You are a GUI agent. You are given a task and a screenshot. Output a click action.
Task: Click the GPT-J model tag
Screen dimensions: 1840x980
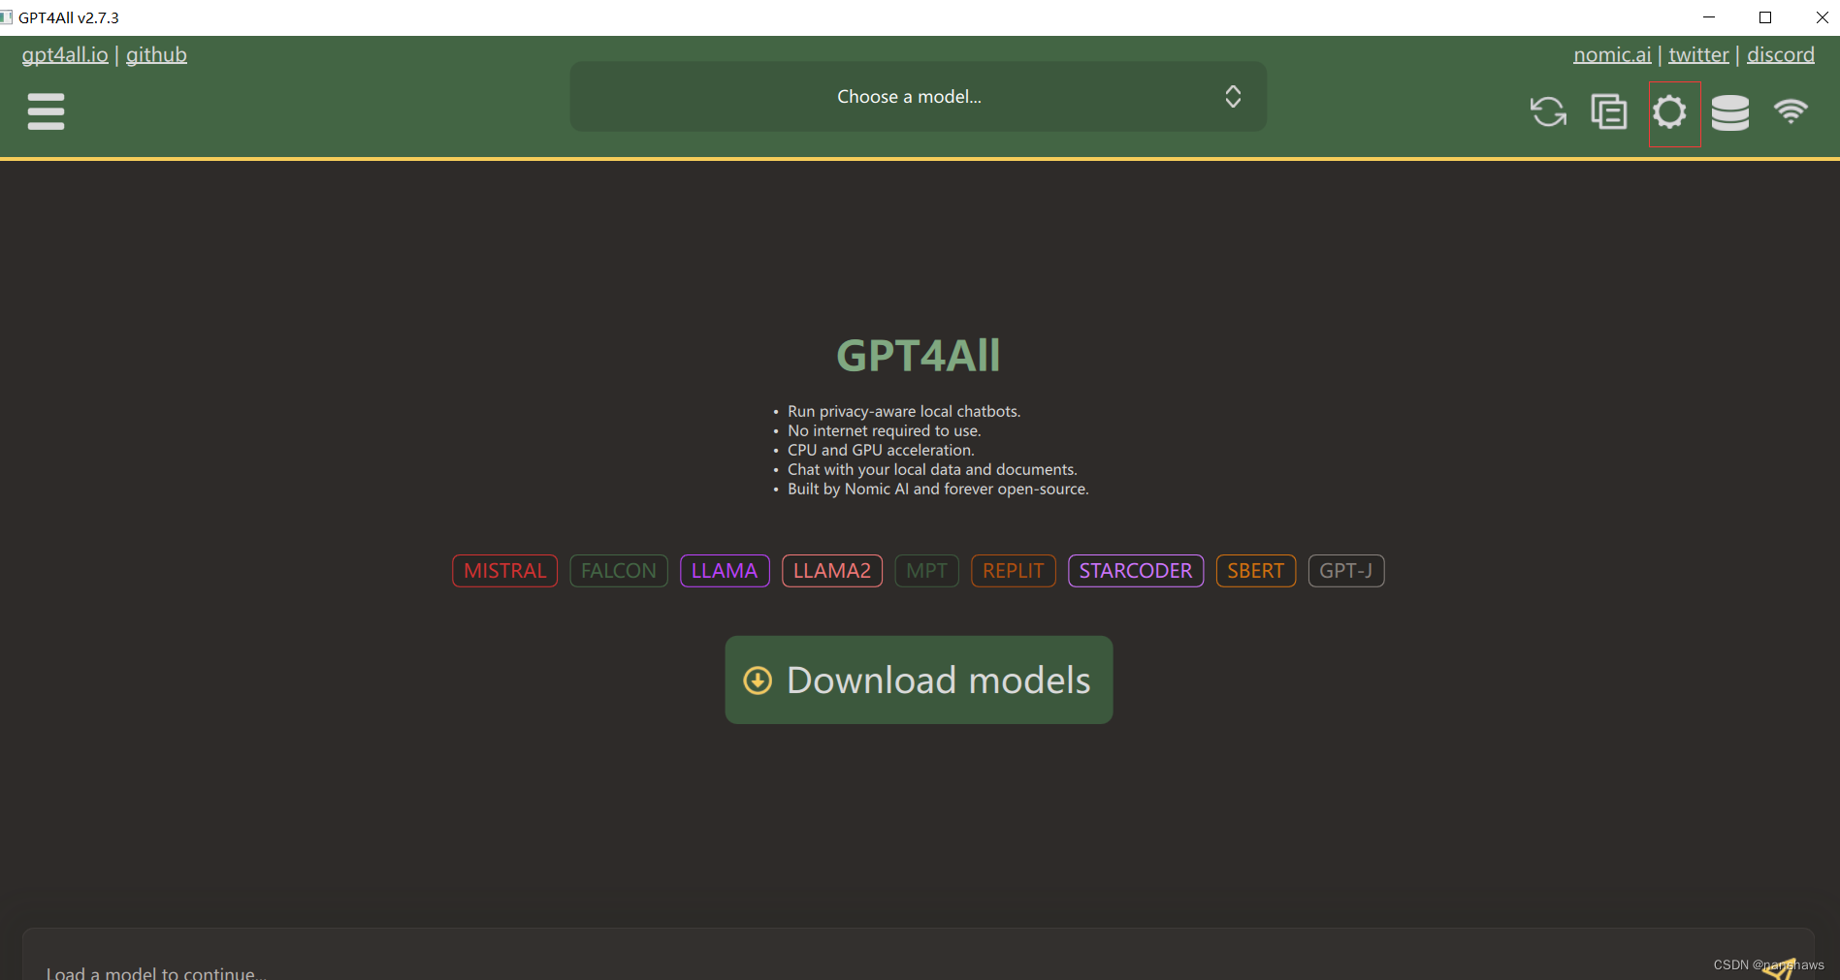click(1346, 571)
